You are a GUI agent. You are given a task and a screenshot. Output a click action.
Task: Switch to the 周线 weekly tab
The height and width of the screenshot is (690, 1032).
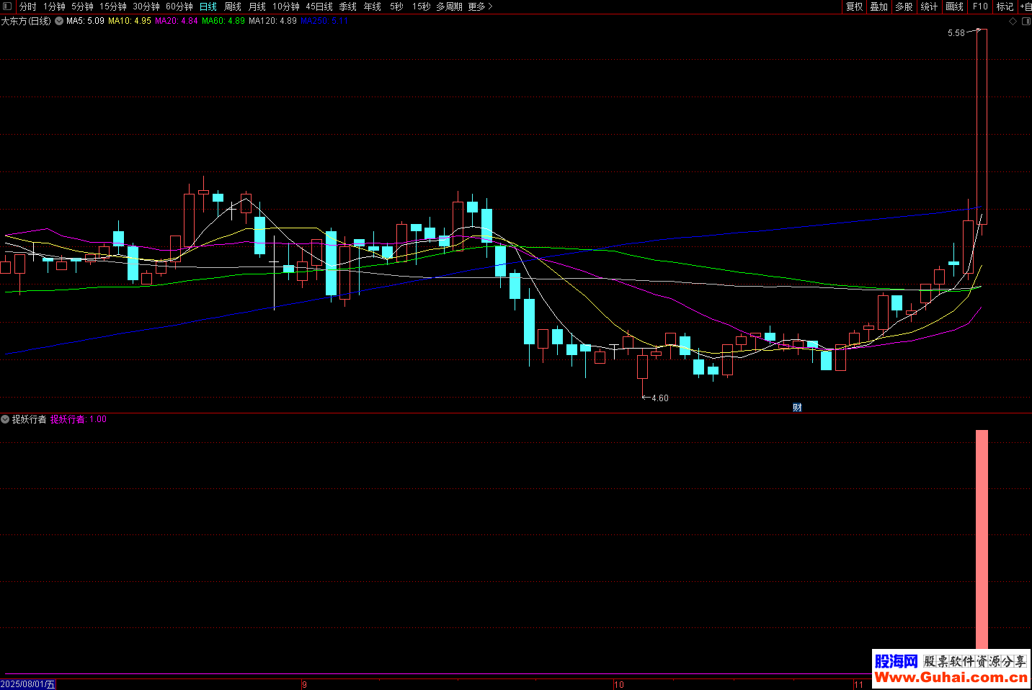[x=232, y=6]
